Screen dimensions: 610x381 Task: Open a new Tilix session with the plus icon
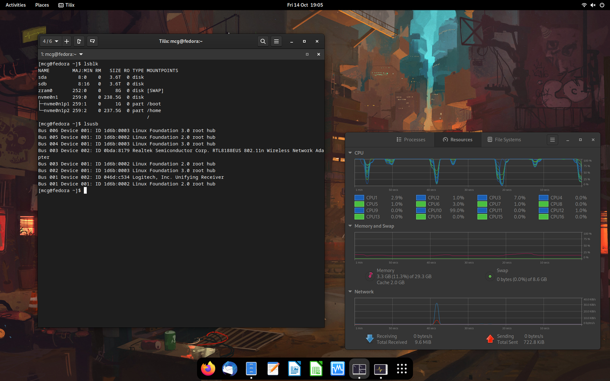coord(67,41)
